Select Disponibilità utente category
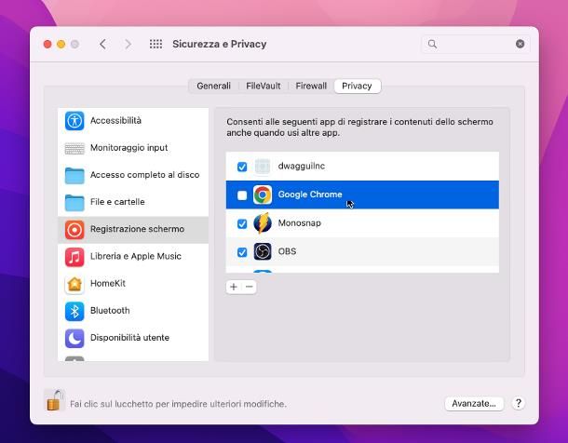 tap(129, 338)
